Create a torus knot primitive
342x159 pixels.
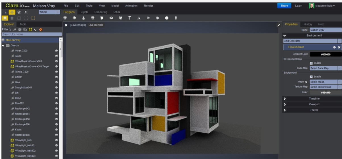pos(120,18)
